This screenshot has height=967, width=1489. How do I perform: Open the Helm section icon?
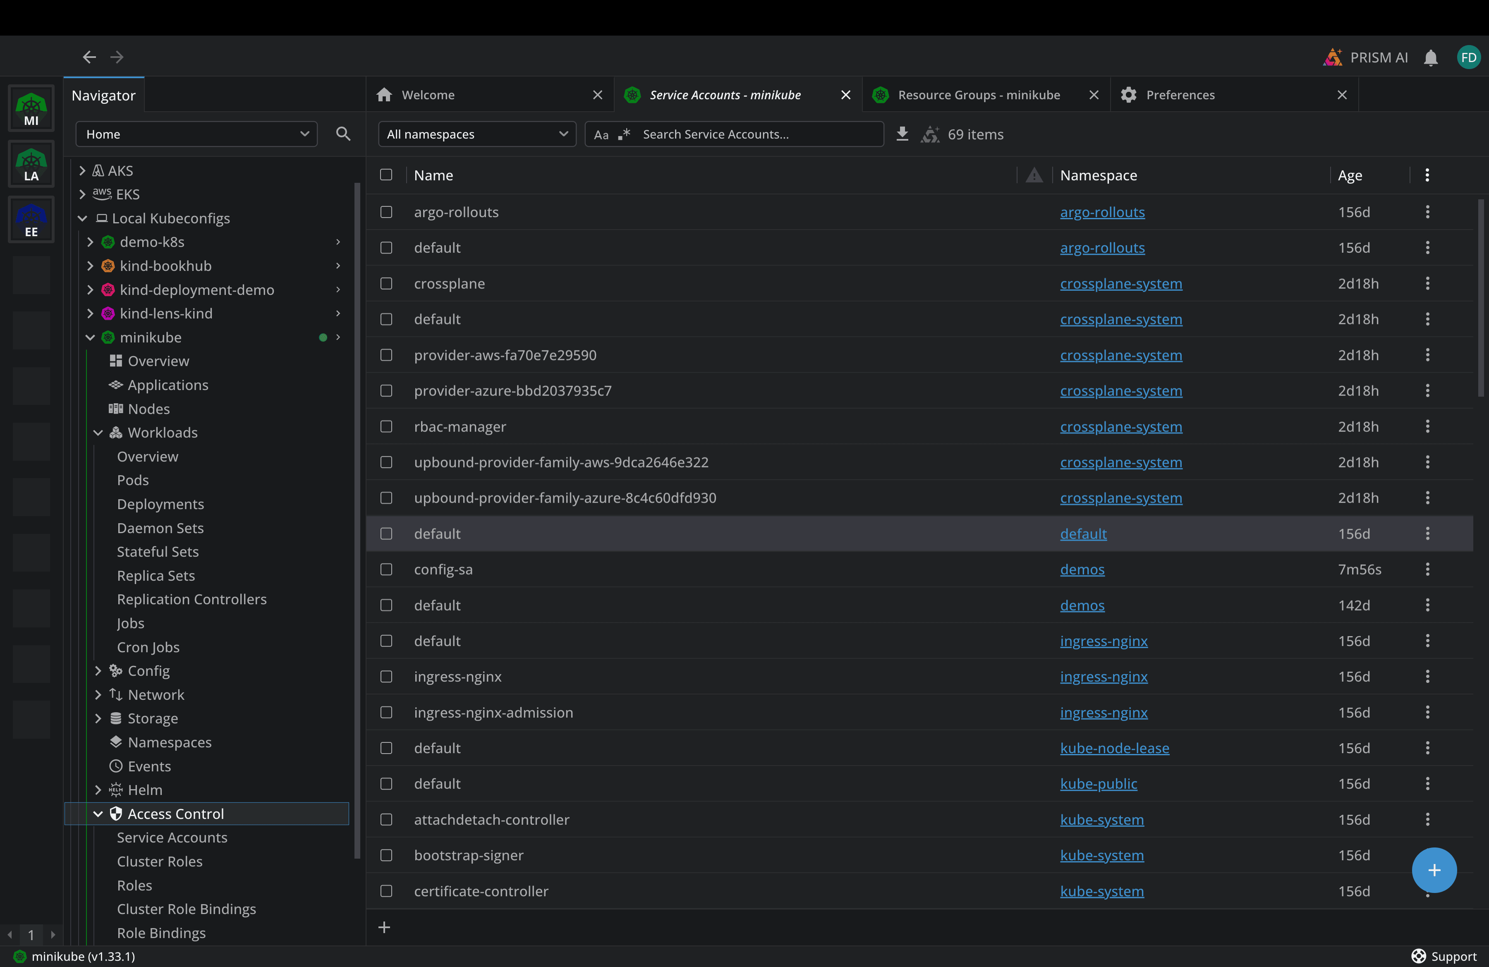(x=116, y=790)
